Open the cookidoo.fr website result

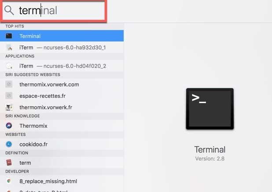62,144
